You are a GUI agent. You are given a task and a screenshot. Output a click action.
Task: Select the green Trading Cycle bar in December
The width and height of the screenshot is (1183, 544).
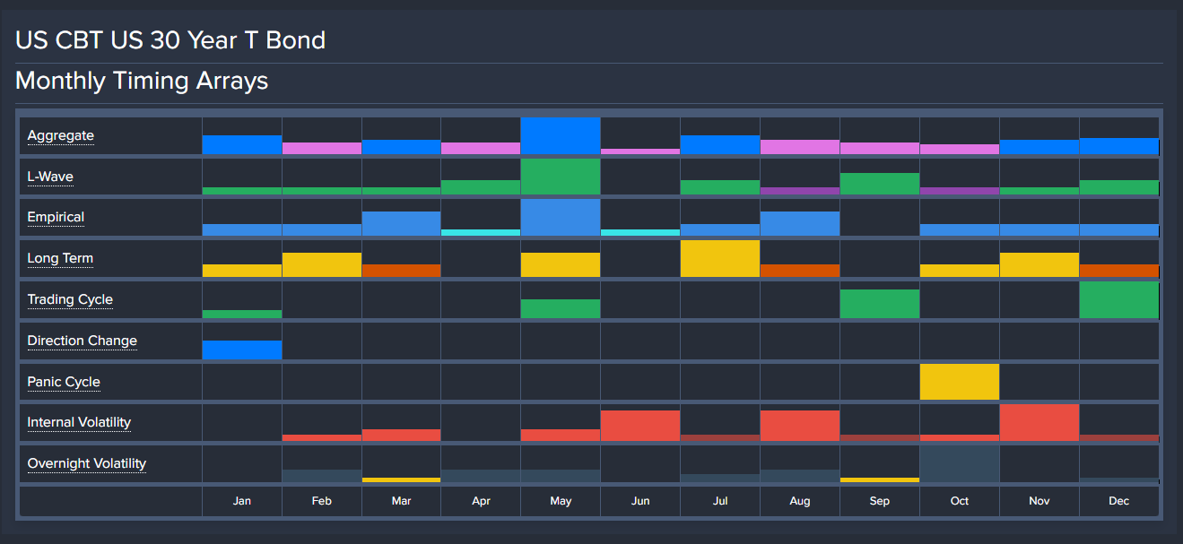pyautogui.click(x=1118, y=300)
